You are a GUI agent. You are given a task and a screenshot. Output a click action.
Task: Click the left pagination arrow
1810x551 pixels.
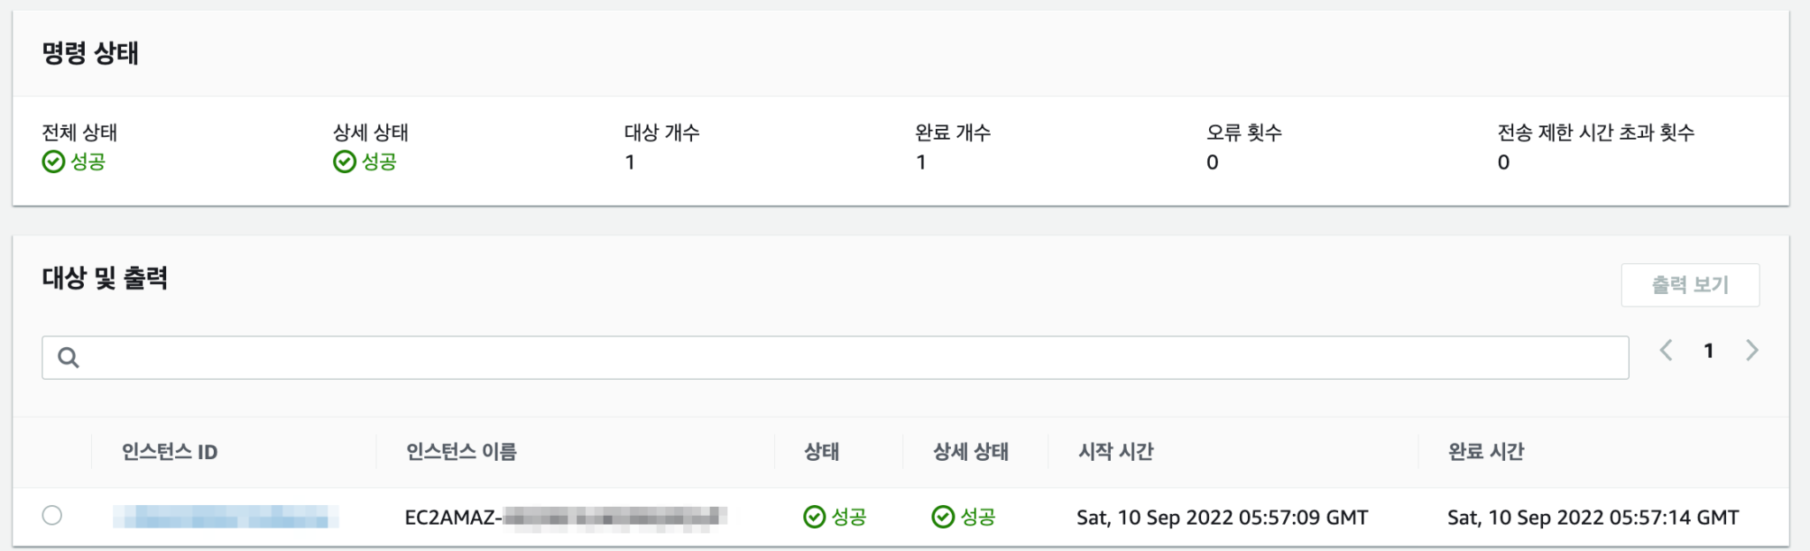(x=1666, y=351)
